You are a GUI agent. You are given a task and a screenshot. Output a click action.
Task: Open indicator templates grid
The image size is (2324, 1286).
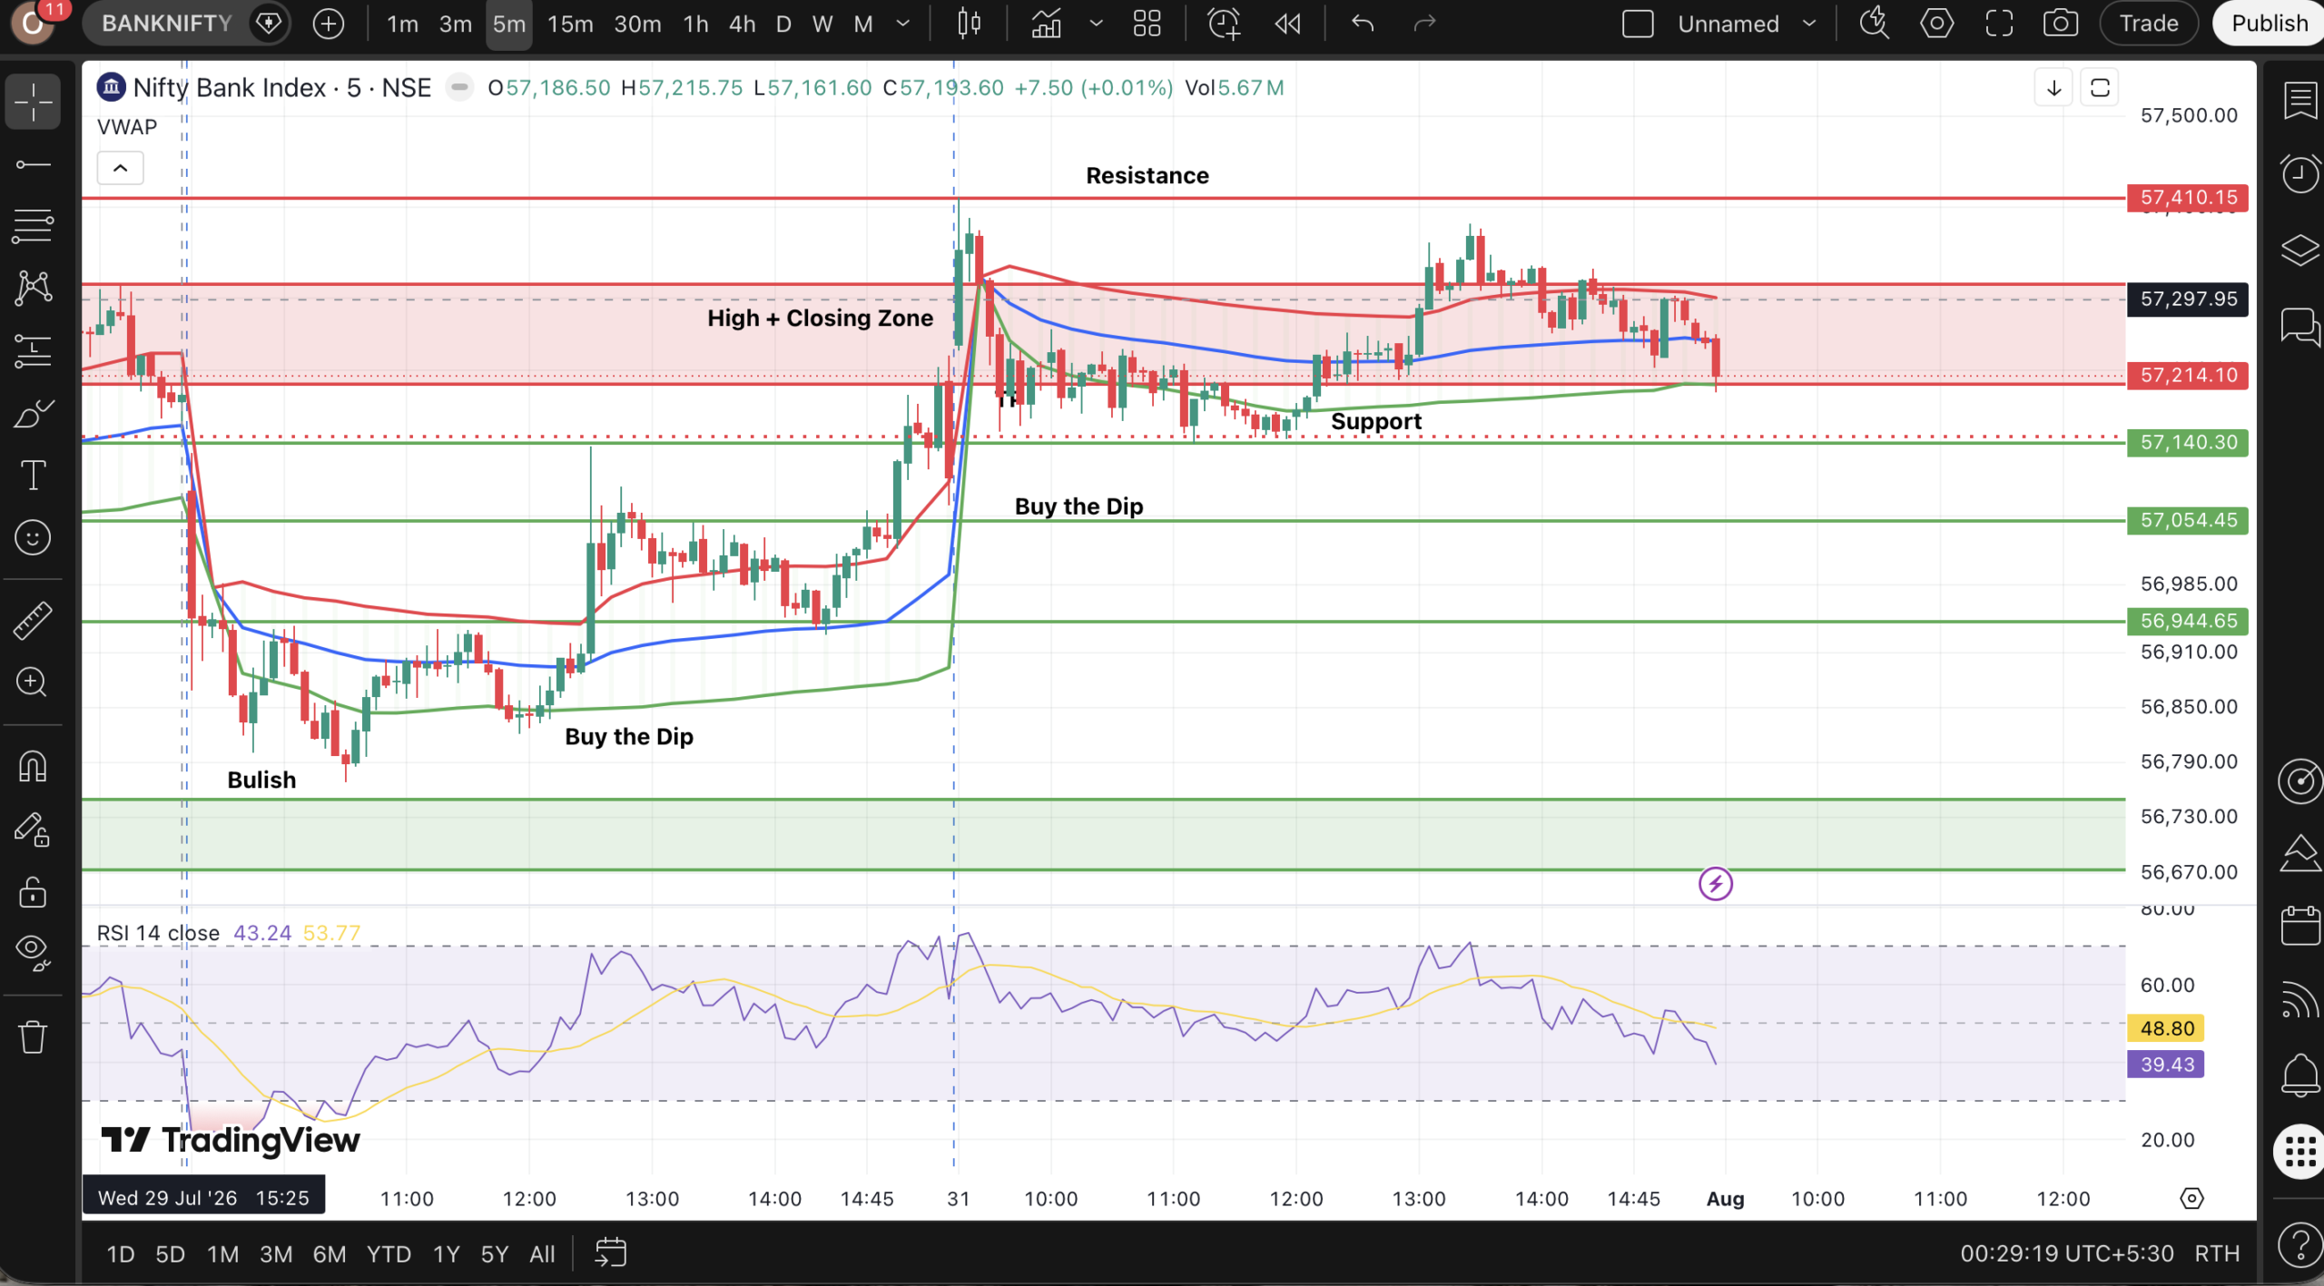(1147, 24)
